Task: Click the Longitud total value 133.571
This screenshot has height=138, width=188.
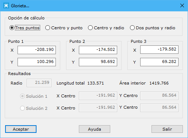Action: [96, 83]
